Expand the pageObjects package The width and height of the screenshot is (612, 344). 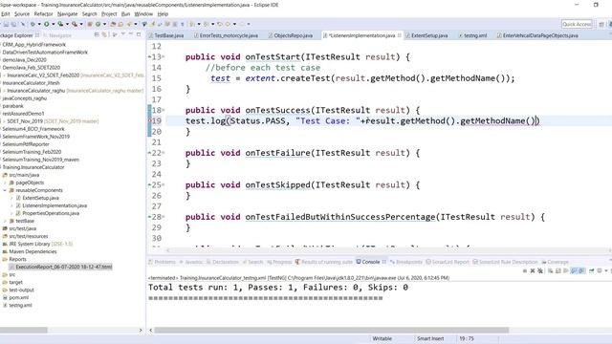coord(5,183)
